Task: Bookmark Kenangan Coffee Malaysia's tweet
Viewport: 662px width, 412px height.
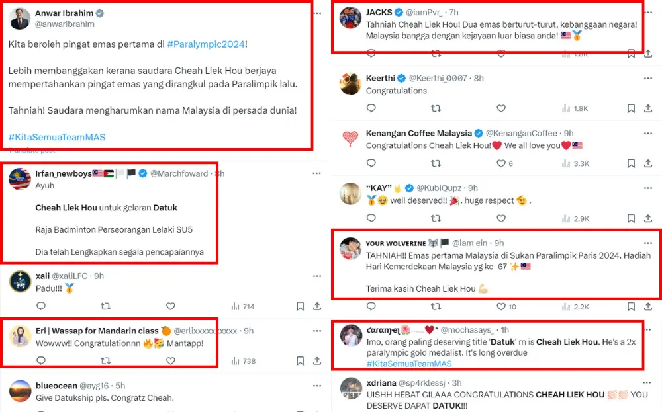Action: (x=631, y=163)
